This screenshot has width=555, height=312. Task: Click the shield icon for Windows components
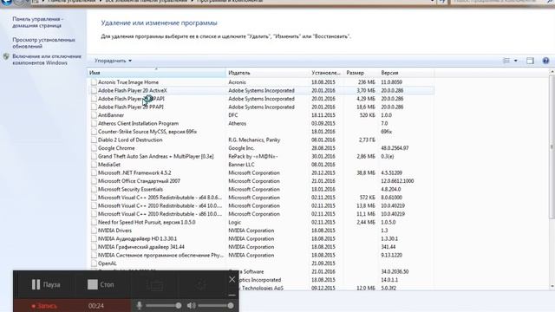point(6,56)
